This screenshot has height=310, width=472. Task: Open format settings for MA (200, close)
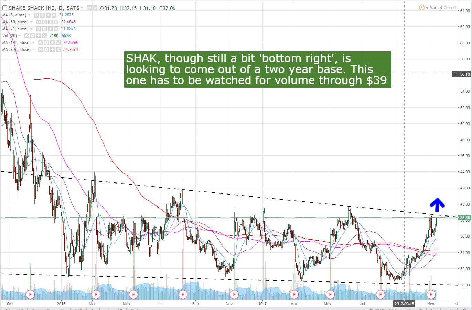click(x=46, y=49)
